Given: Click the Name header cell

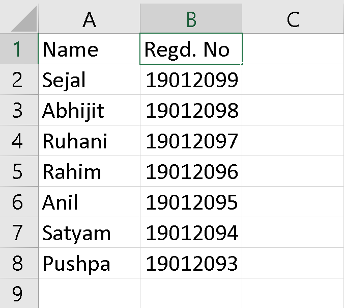Looking at the screenshot, I should (89, 49).
